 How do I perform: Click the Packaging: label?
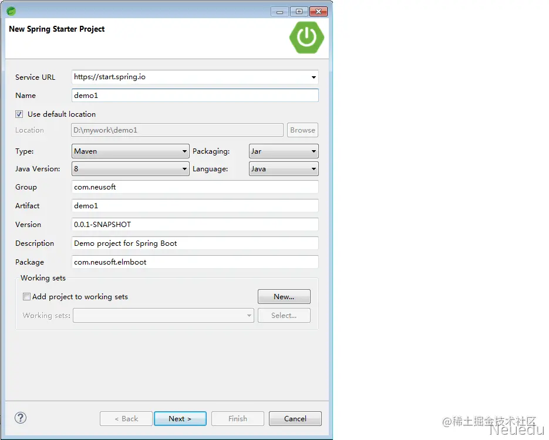tap(211, 151)
